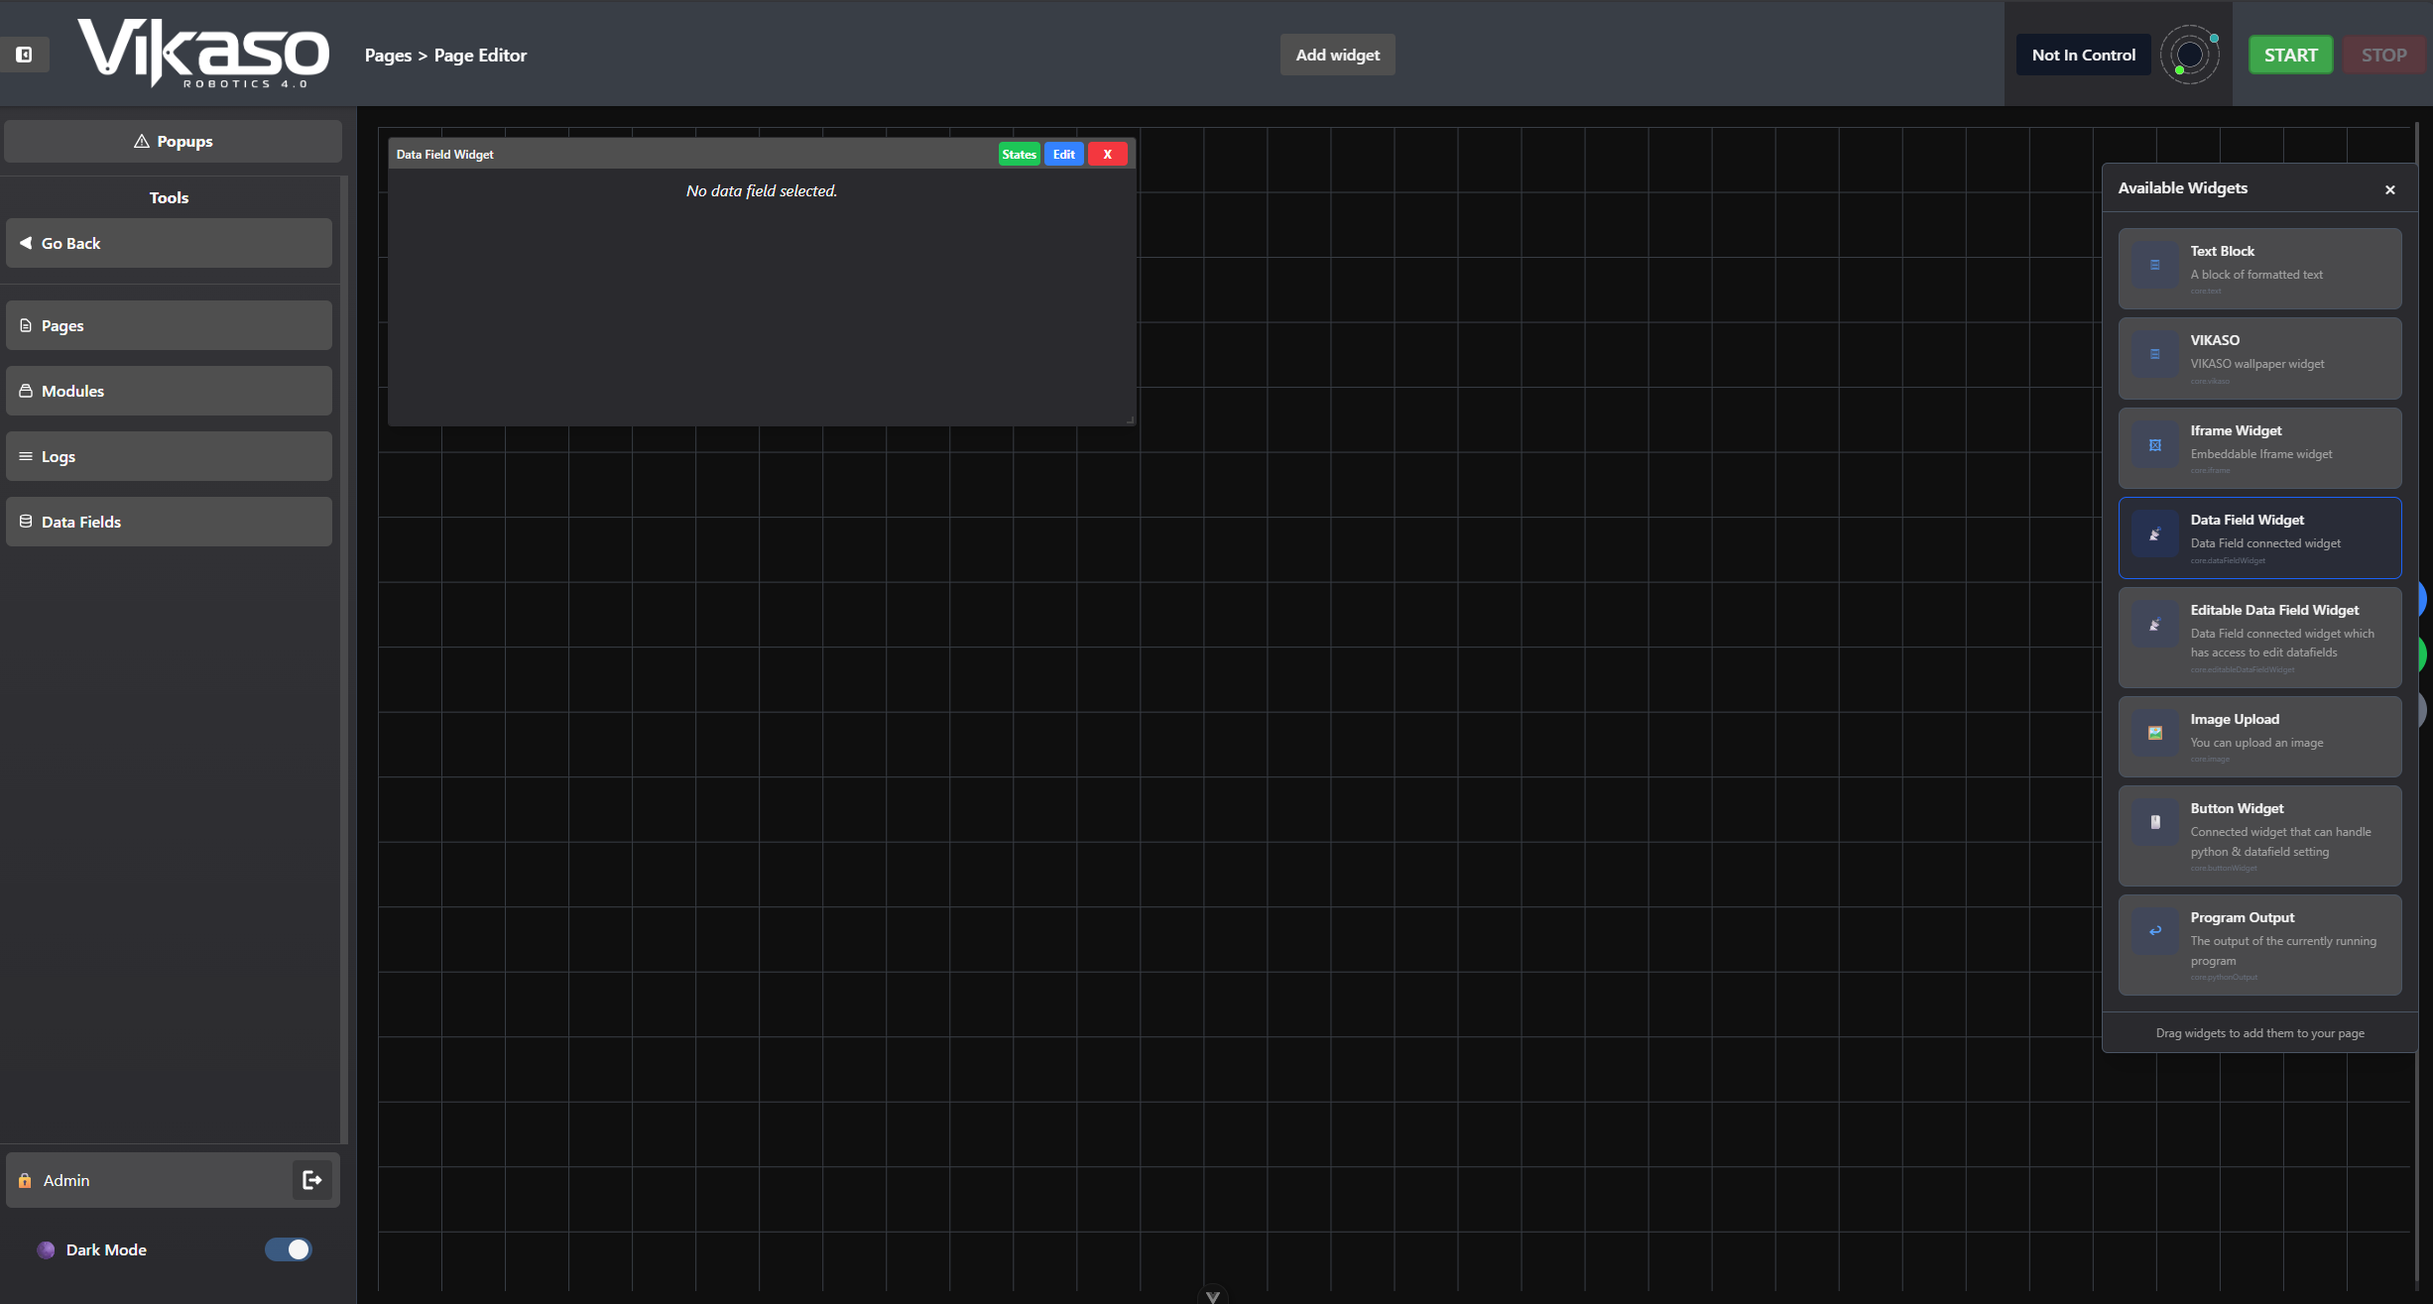Click 'Drag widgets to add them' hint text
Viewport: 2433px width, 1304px height.
2260,1033
